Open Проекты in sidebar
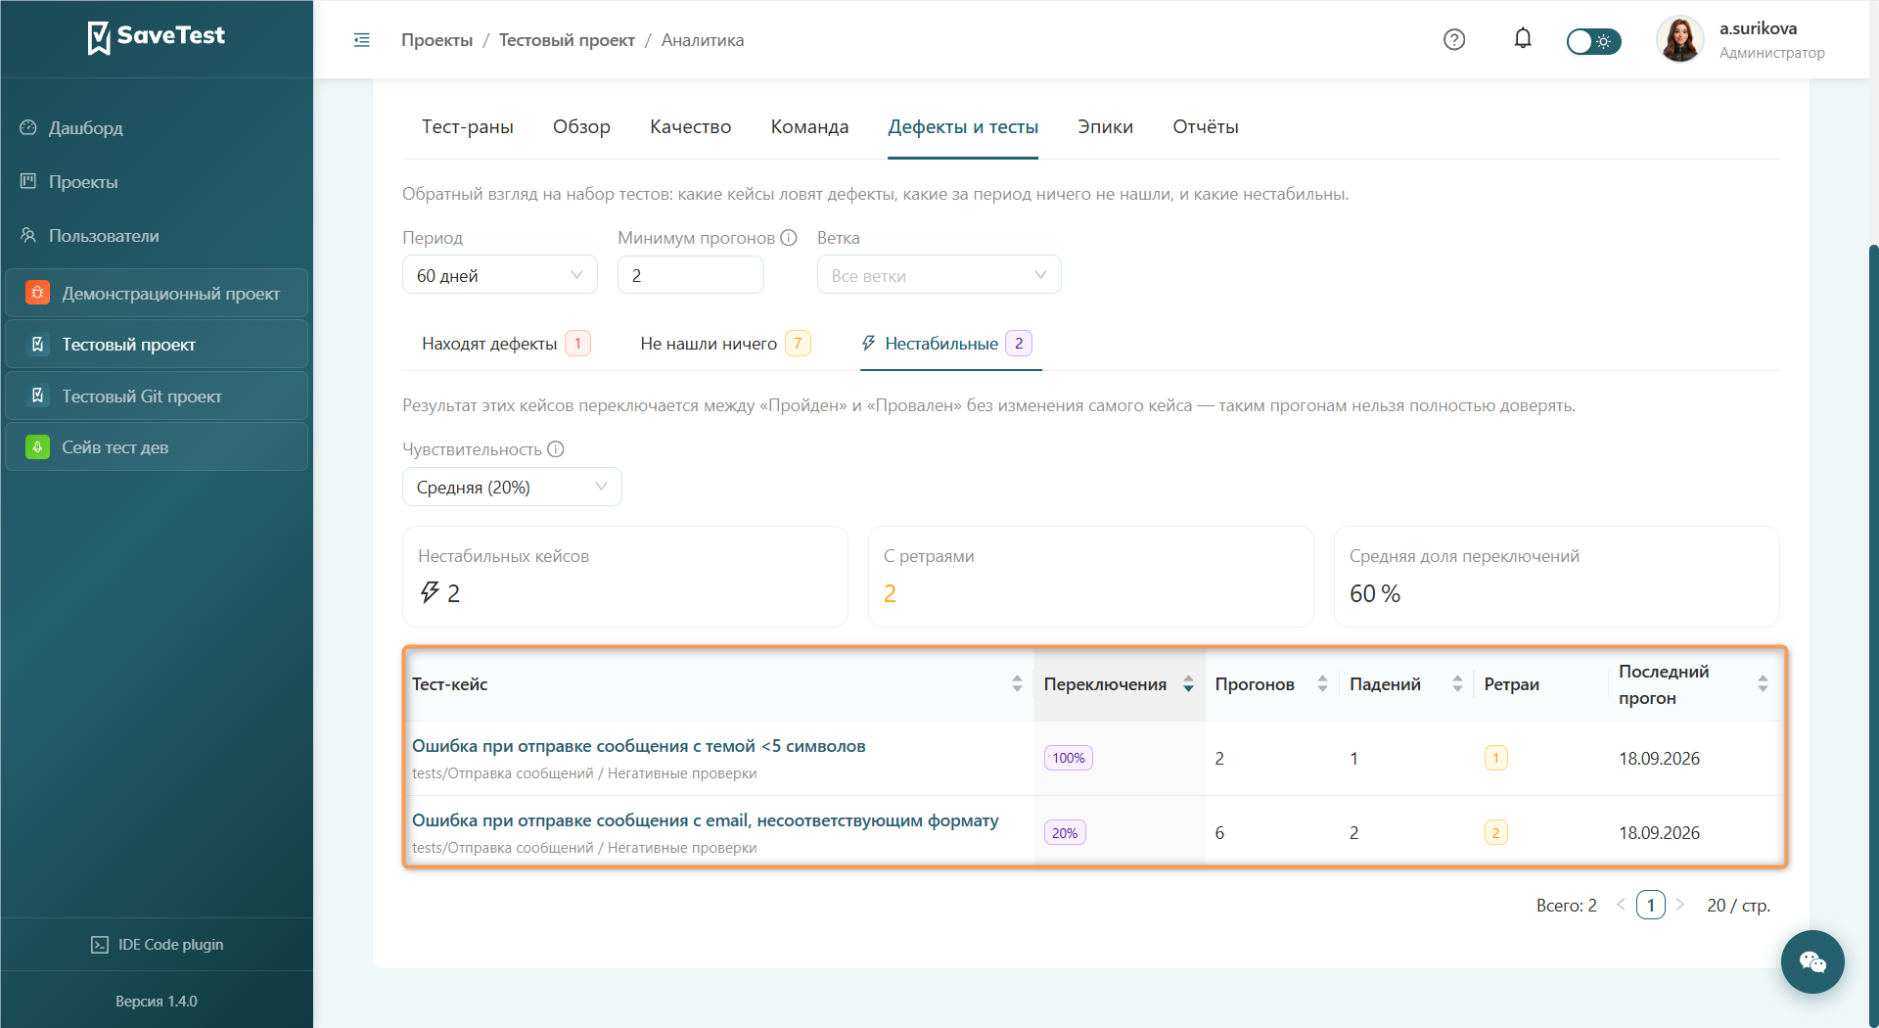 click(x=83, y=182)
